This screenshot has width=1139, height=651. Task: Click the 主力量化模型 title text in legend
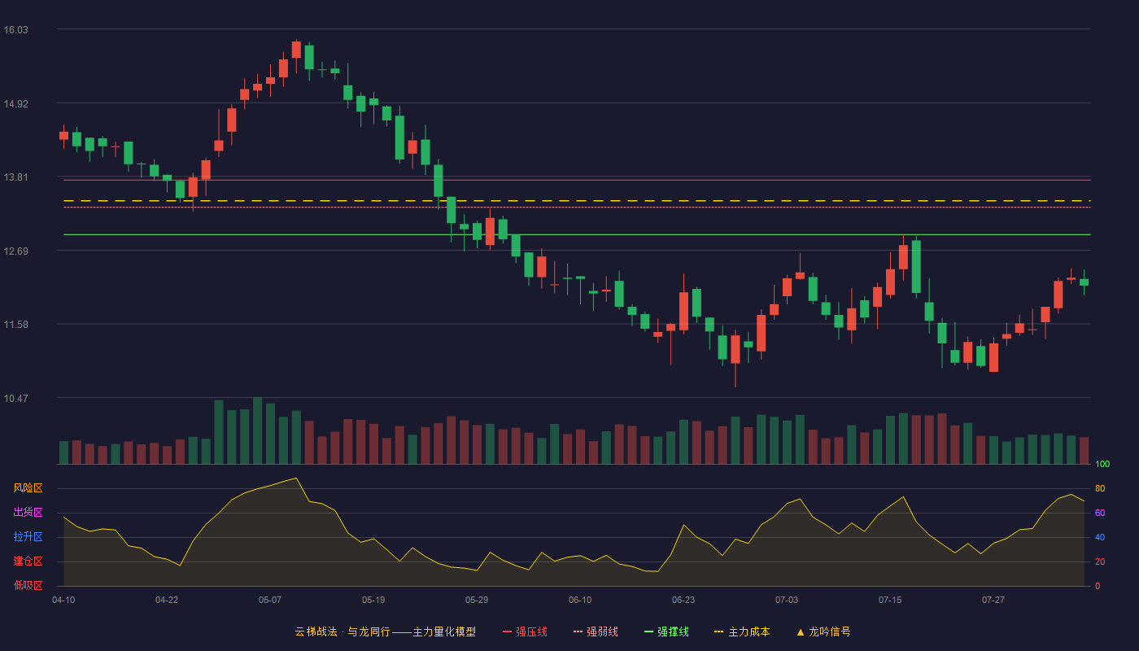click(444, 631)
